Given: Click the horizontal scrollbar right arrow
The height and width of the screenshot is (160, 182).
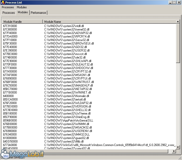Looking at the screenshot, I should tap(174, 151).
